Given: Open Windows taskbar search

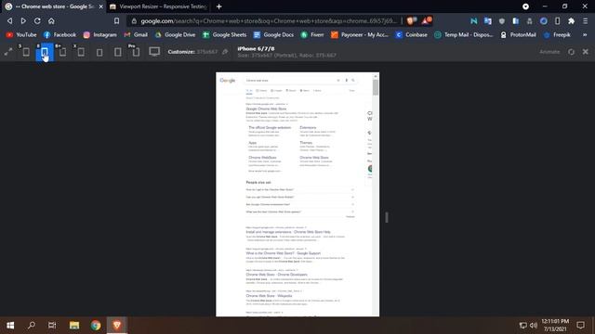Looking at the screenshot, I should (32, 325).
